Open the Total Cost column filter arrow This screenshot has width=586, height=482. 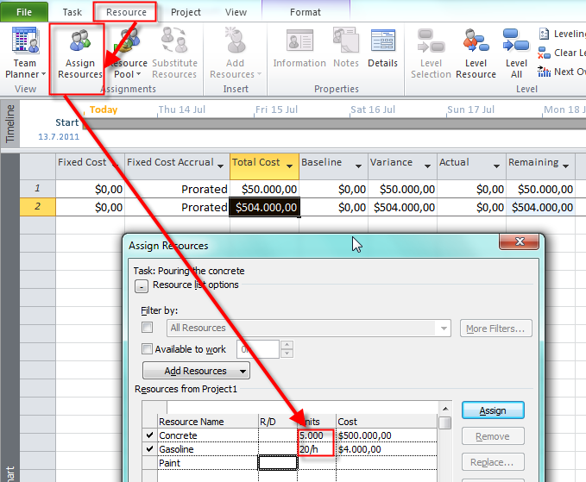pyautogui.click(x=291, y=164)
